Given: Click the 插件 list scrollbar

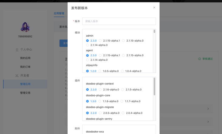Looking at the screenshot, I should [x=154, y=86].
